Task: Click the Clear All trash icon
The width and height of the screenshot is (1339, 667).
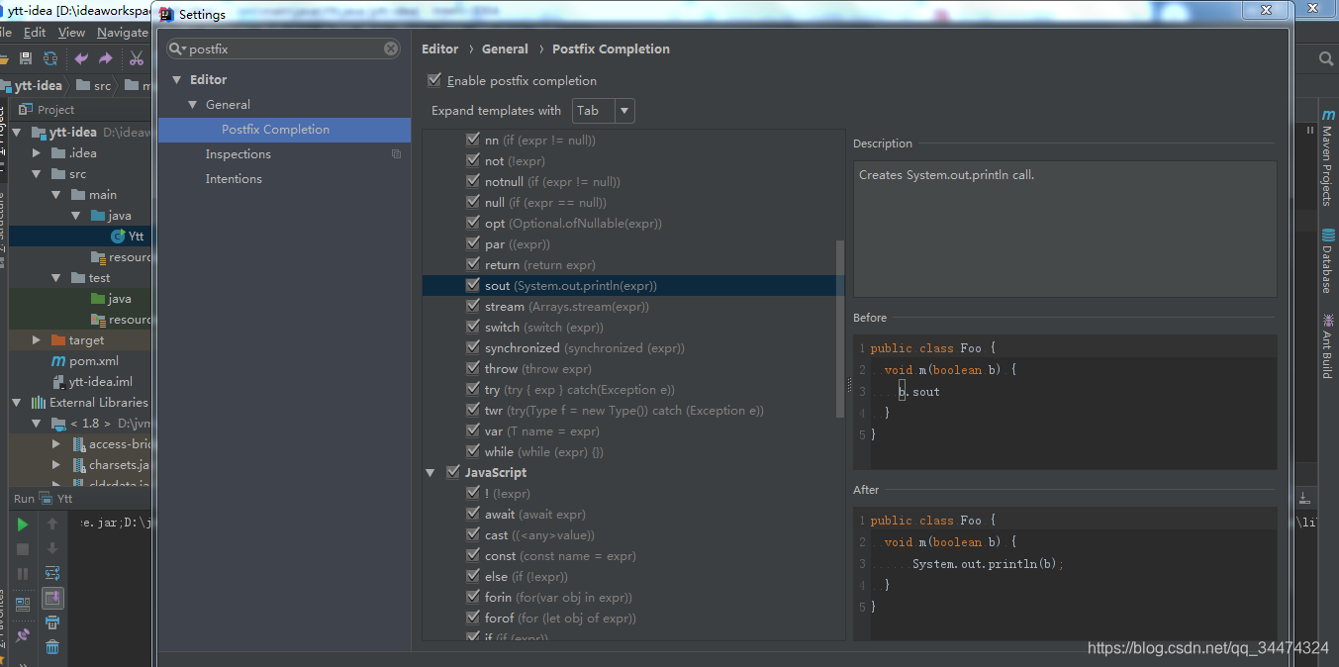Action: (52, 647)
